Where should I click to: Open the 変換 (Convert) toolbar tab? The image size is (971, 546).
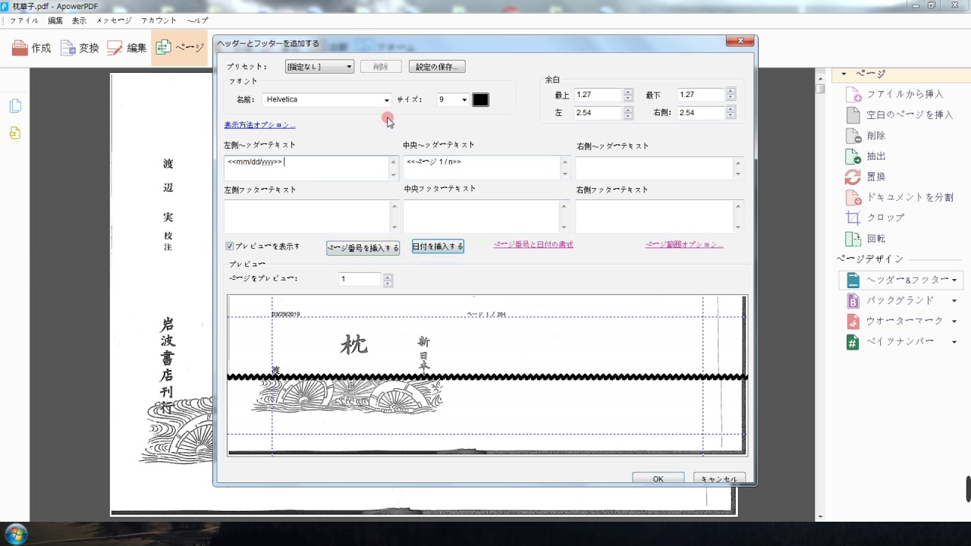[80, 48]
